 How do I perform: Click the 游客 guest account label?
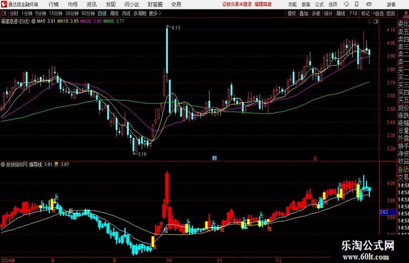[x=391, y=4]
